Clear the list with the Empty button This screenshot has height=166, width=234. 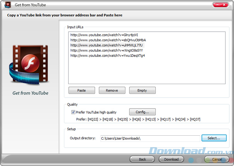[x=142, y=90]
